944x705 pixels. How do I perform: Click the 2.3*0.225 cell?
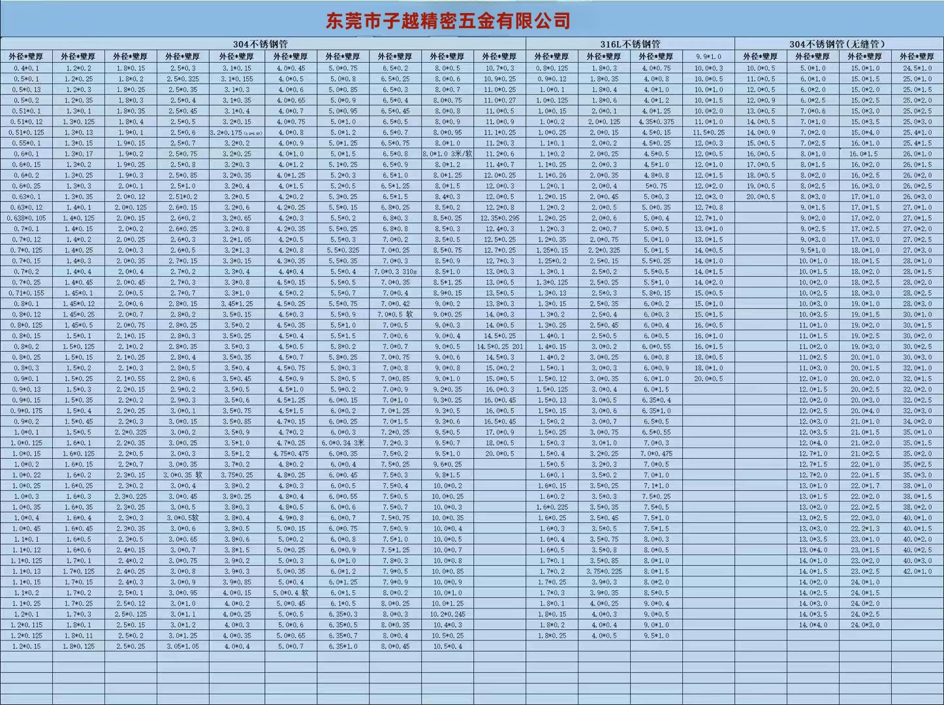click(x=131, y=496)
